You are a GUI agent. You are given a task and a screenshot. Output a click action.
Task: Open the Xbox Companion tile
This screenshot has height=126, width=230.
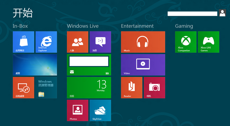[x=186, y=42]
